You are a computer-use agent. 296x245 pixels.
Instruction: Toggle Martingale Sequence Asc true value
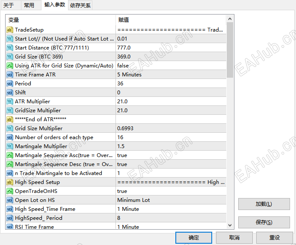click(171, 155)
